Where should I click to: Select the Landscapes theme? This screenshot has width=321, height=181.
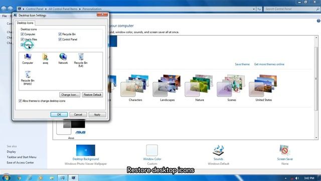[x=168, y=88]
